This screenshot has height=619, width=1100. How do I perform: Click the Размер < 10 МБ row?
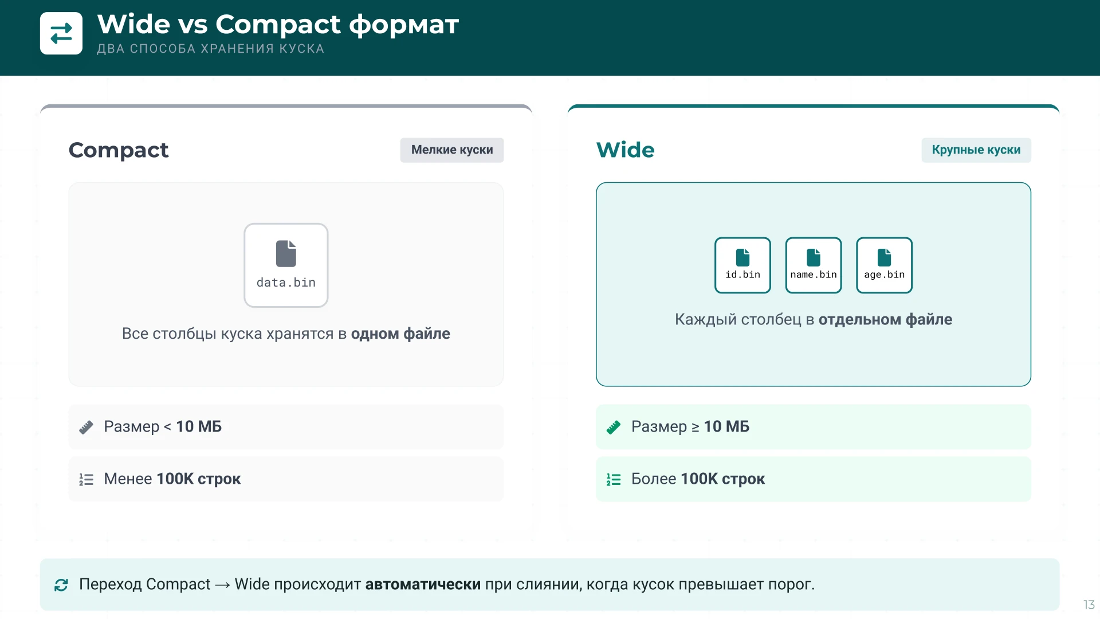point(286,427)
